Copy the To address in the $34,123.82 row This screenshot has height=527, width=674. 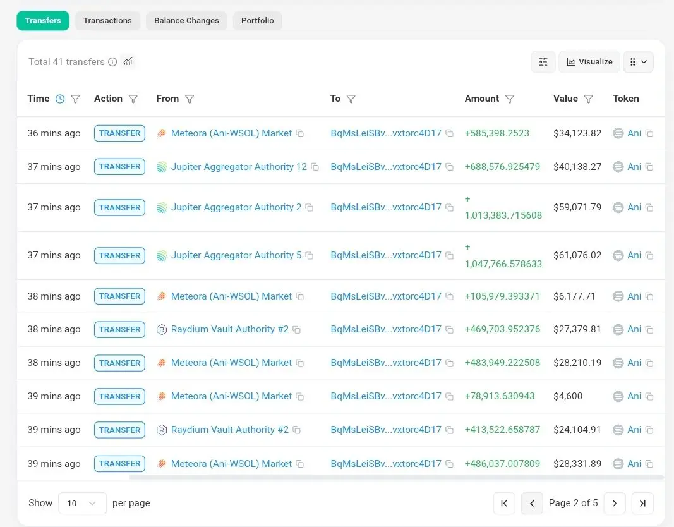(x=450, y=134)
